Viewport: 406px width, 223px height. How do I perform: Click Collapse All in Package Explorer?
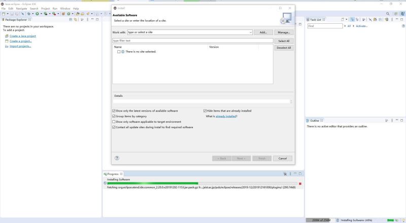(x=71, y=19)
